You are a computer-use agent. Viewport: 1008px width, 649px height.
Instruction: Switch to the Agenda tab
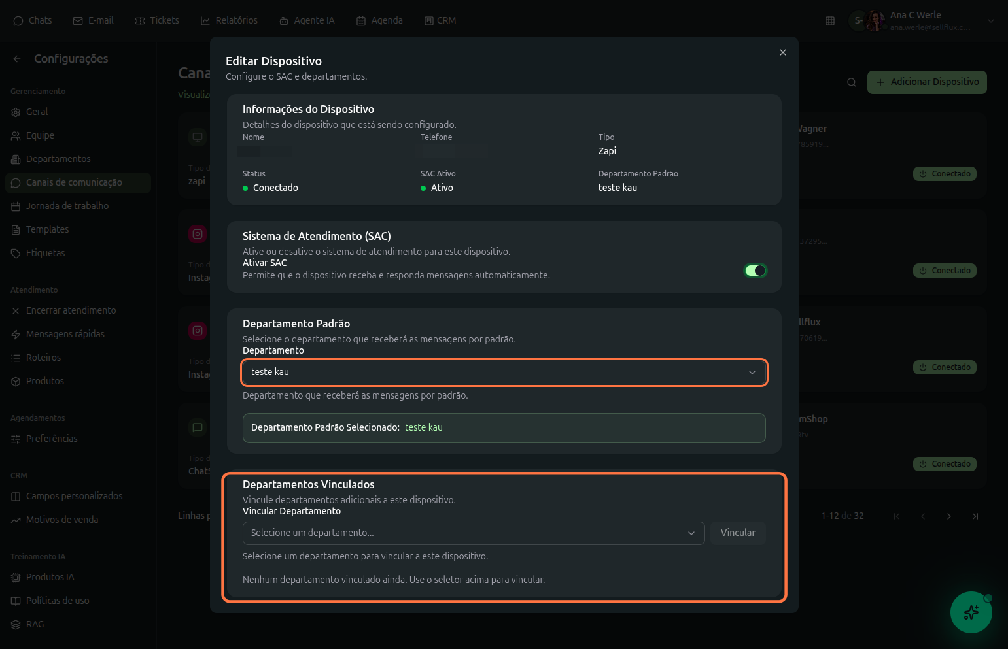[x=379, y=21]
